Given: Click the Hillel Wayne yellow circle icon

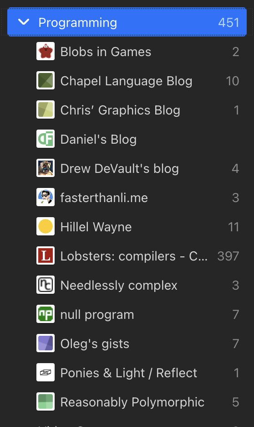Looking at the screenshot, I should tap(46, 226).
